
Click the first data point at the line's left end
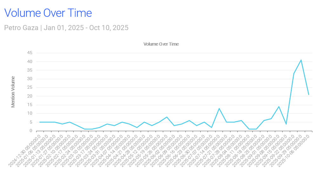coord(40,122)
